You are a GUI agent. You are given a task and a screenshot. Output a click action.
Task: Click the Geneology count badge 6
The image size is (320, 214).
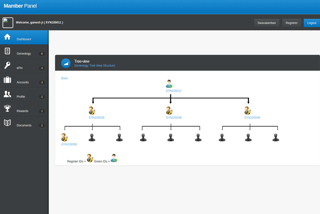[42, 54]
